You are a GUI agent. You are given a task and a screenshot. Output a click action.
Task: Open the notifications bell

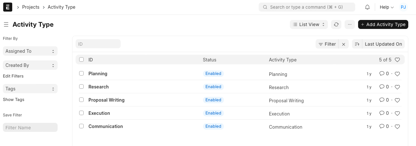[x=367, y=7]
